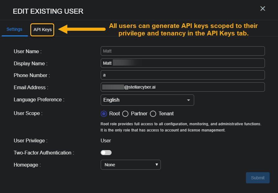Click the Homepage dropdown triangle icon

click(156, 165)
